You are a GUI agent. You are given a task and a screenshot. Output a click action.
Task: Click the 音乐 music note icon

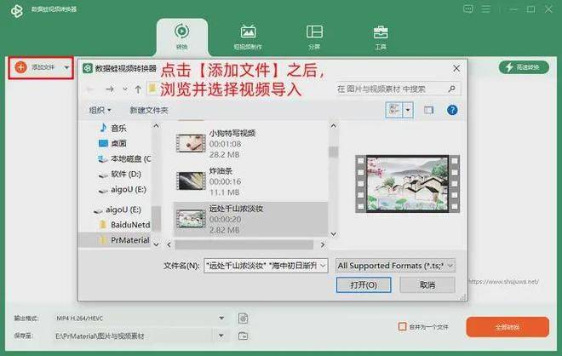point(103,127)
